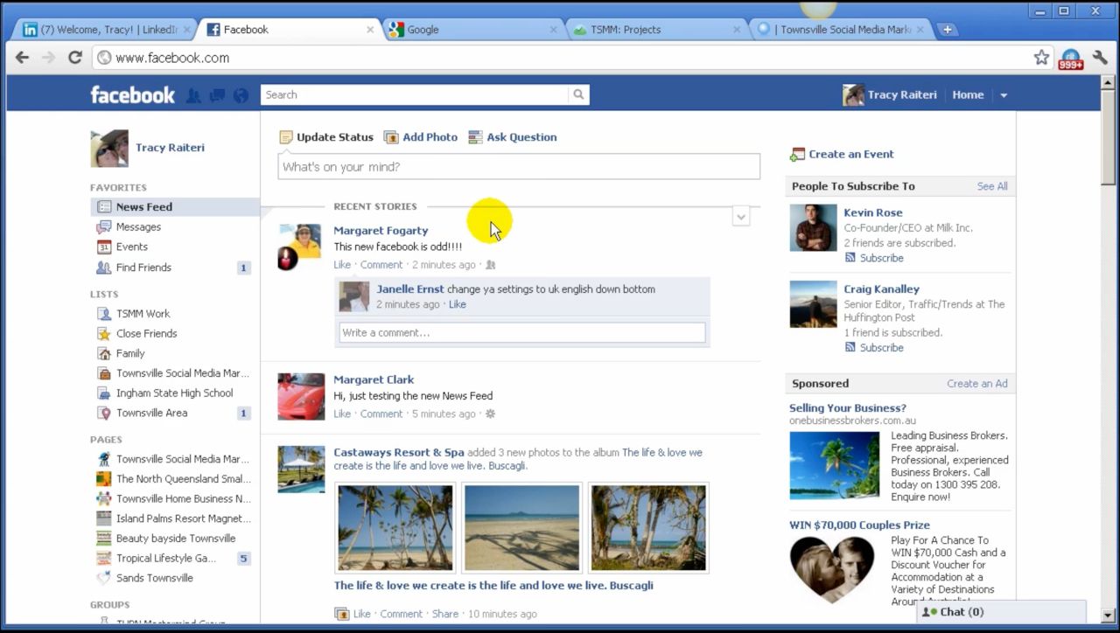Open the account dropdown arrow beside Home
This screenshot has width=1120, height=633.
(x=1004, y=95)
